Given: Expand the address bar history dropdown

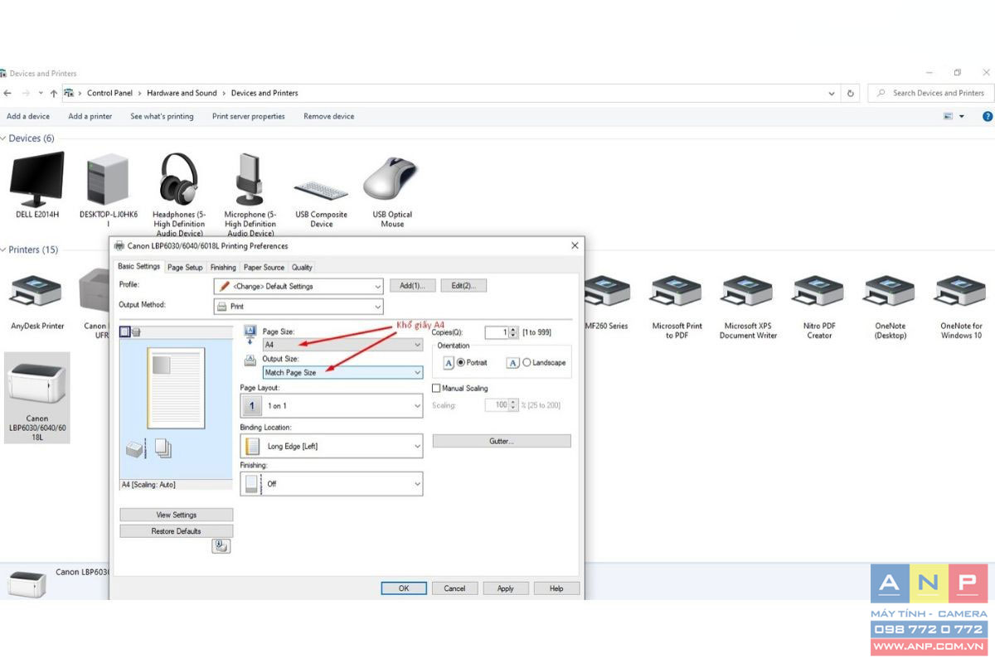Looking at the screenshot, I should [832, 94].
